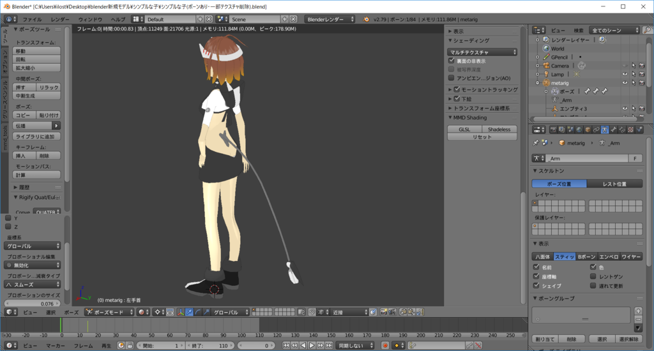The width and height of the screenshot is (654, 351).
Task: Open the Bone Constraints properties tab
Action: (x=622, y=130)
